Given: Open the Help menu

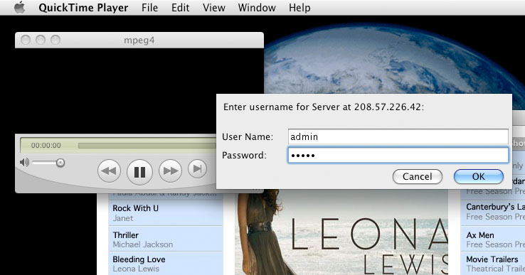Looking at the screenshot, I should (x=299, y=7).
